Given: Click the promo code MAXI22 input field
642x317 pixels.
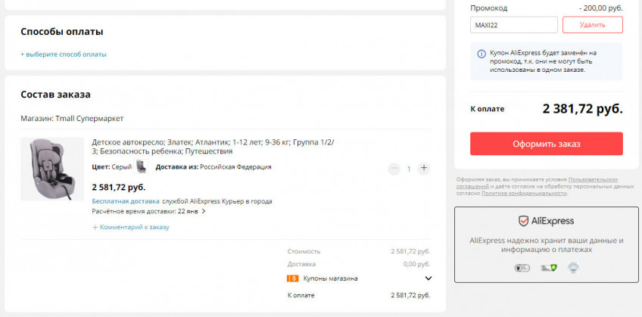Looking at the screenshot, I should point(513,25).
